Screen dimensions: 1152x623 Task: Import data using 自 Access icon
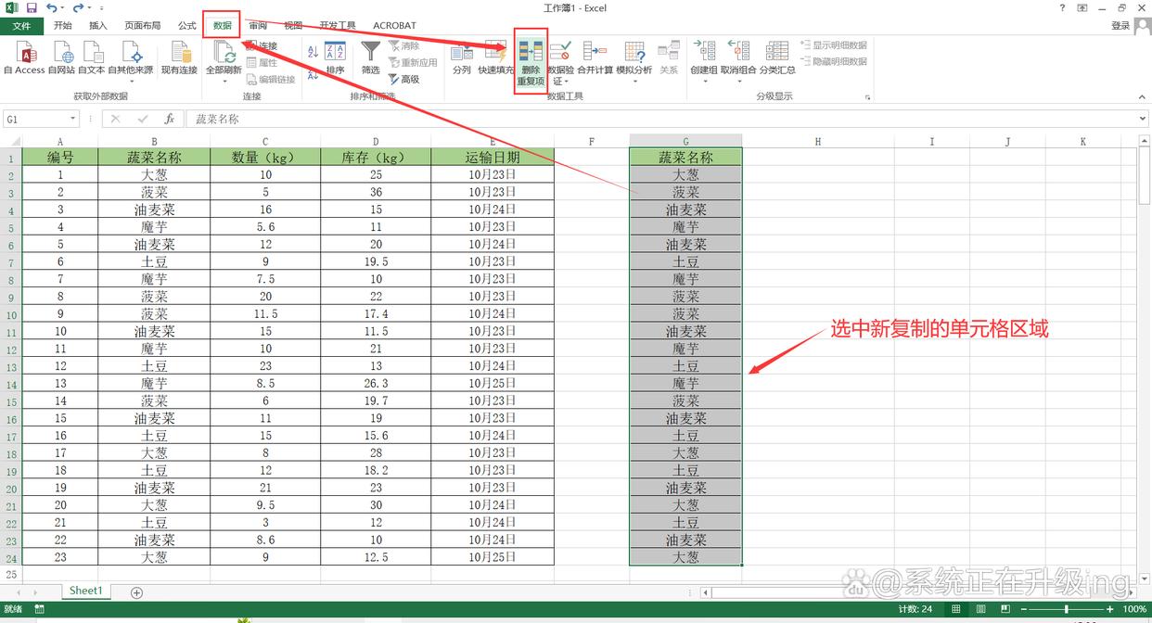pyautogui.click(x=24, y=58)
